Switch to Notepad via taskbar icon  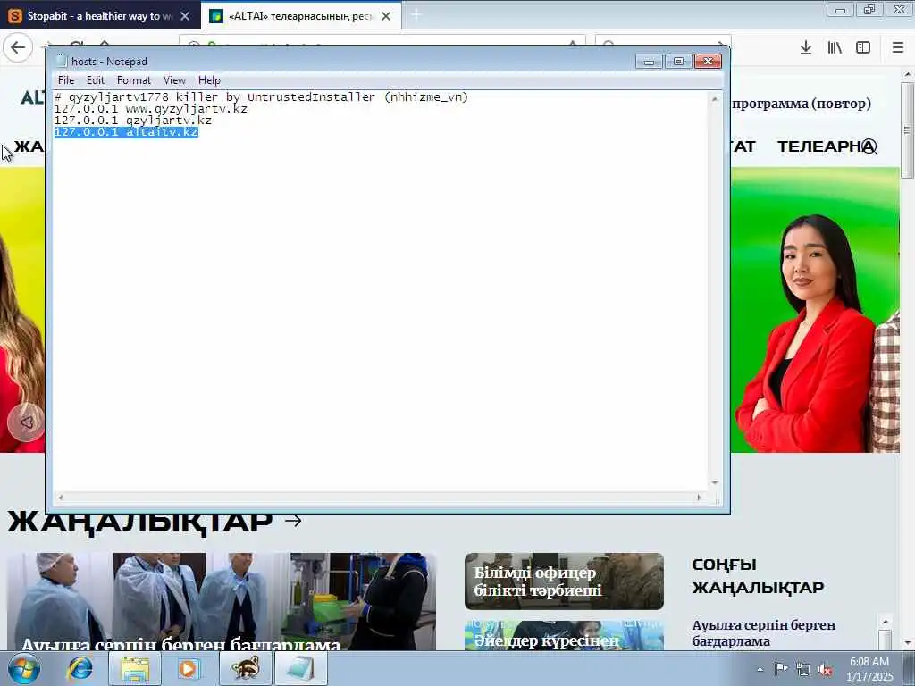click(x=300, y=668)
